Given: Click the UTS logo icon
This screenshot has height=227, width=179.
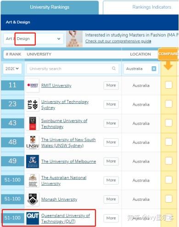Looking at the screenshot, I should (33, 104).
